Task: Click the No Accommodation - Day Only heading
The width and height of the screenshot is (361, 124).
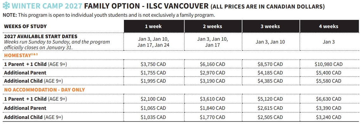Action: [x=44, y=90]
